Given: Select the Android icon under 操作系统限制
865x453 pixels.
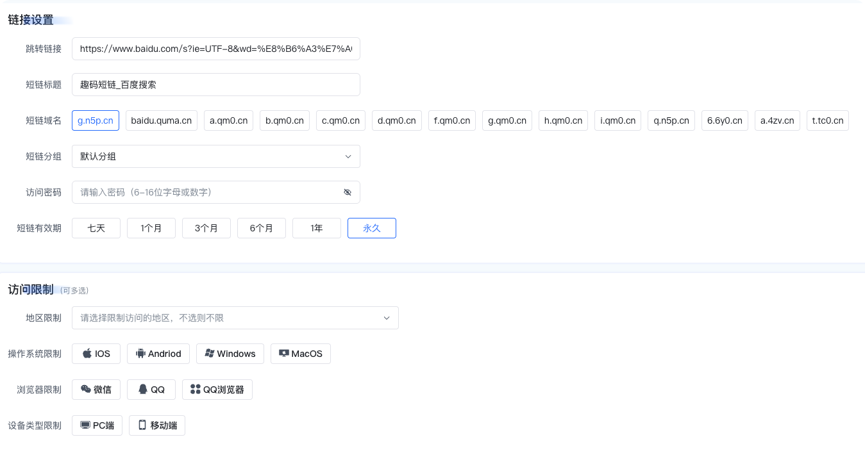Looking at the screenshot, I should tap(140, 353).
